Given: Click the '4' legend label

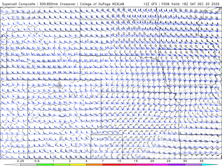Looking at the screenshot, I should [x=86, y=161].
